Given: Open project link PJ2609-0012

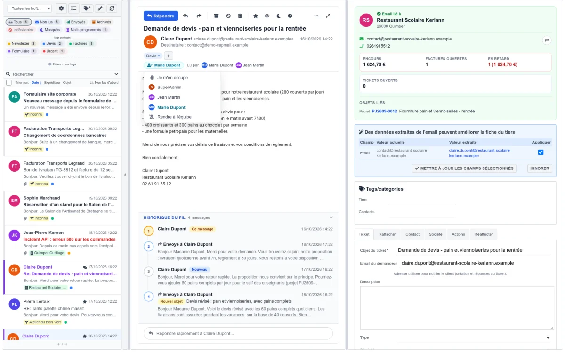Looking at the screenshot, I should tap(384, 112).
